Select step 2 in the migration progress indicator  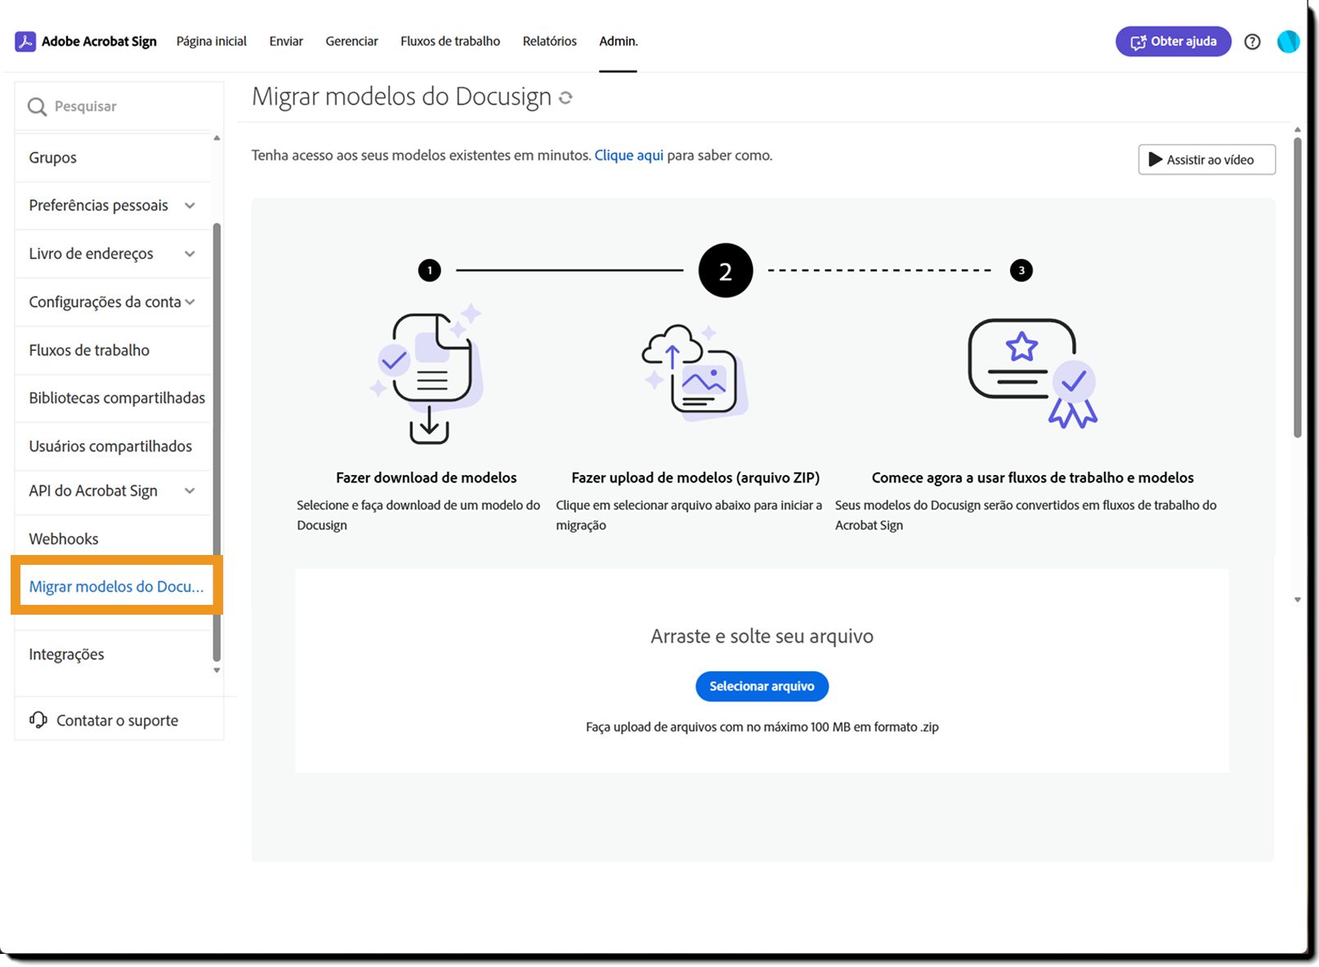[x=725, y=270]
